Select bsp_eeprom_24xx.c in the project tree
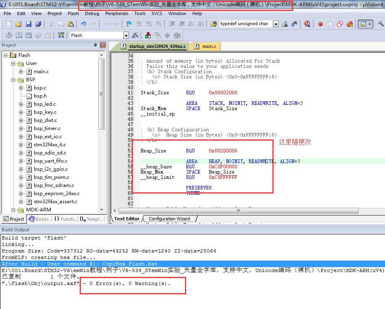Viewport: 385px width, 309px height. tap(57, 194)
